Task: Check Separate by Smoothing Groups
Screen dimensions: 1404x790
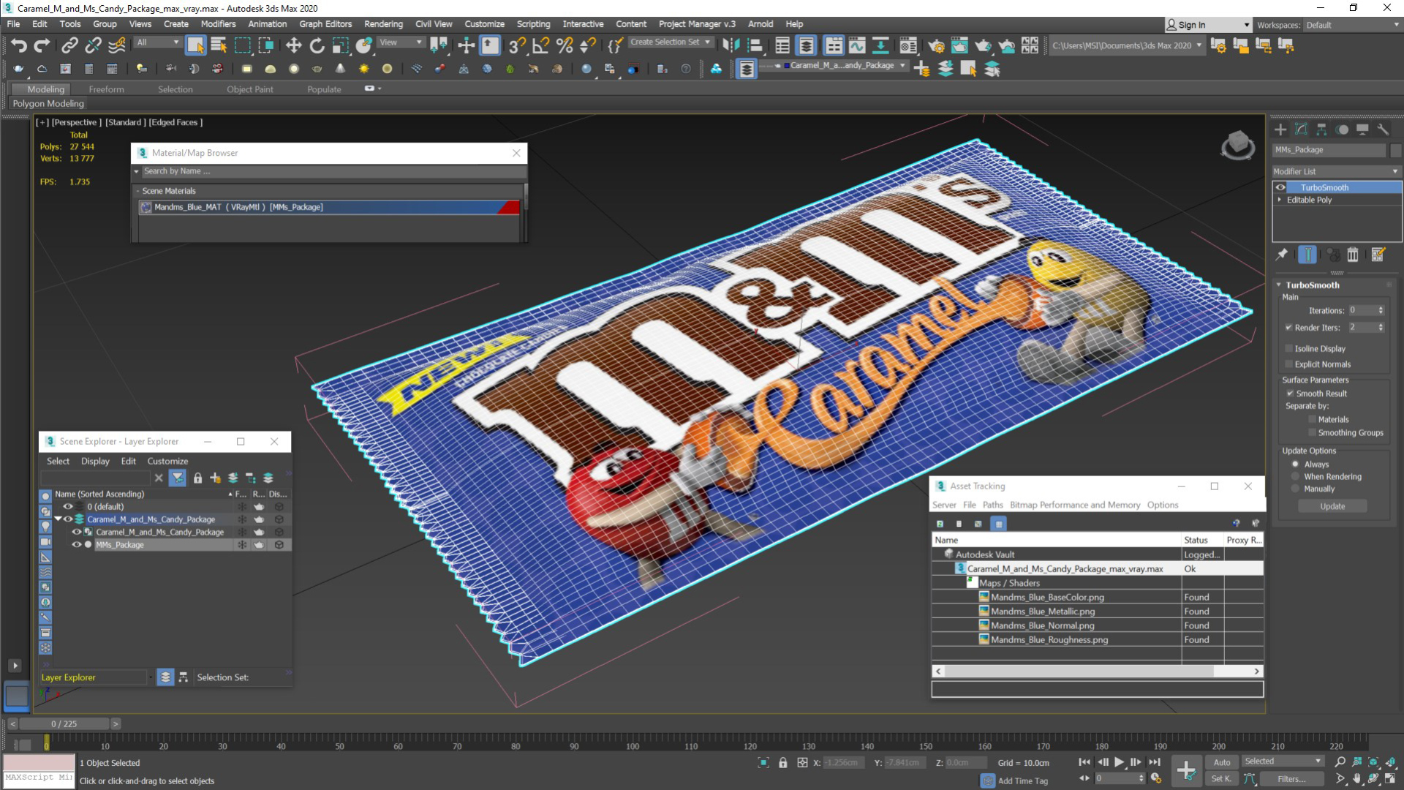Action: point(1312,433)
